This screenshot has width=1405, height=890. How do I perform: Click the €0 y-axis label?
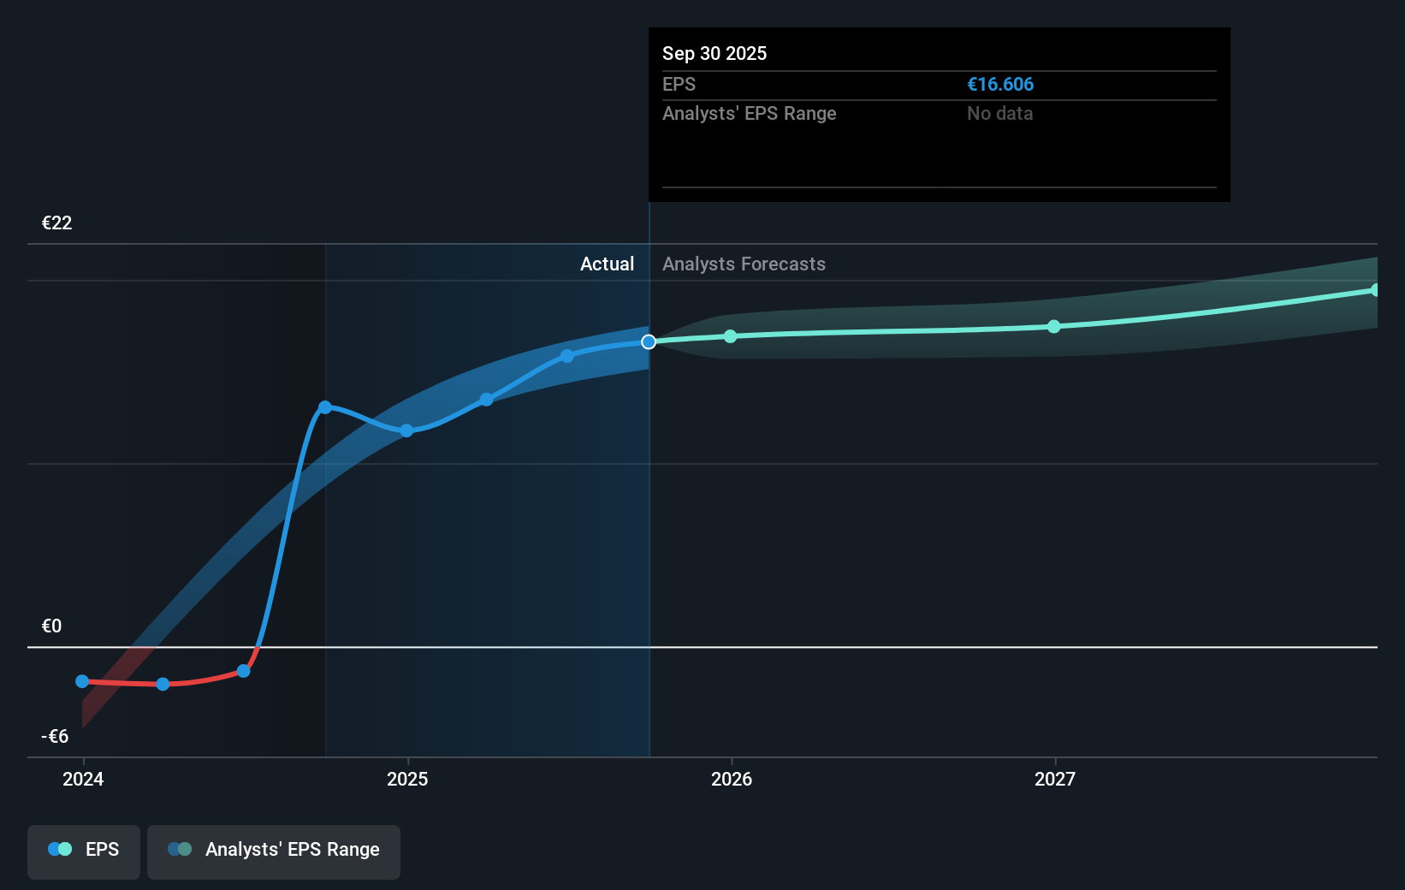pos(51,626)
